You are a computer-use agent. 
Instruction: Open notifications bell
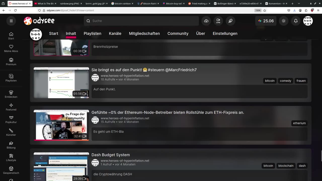coord(296,21)
